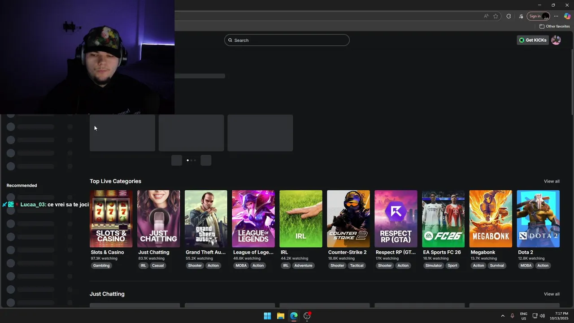
Task: Open the Grand Theft Auto V category cover
Action: (206, 218)
